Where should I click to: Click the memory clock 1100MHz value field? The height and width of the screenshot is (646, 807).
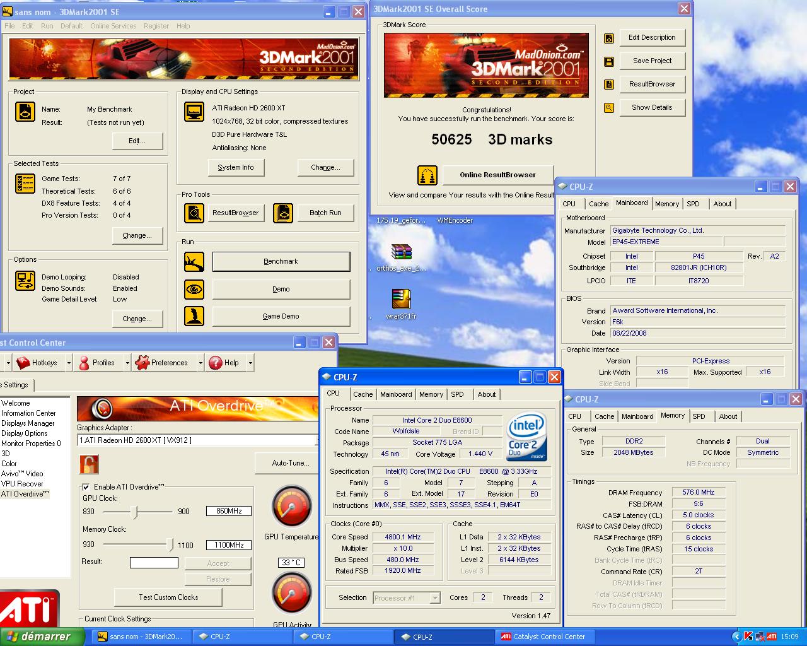click(x=229, y=544)
